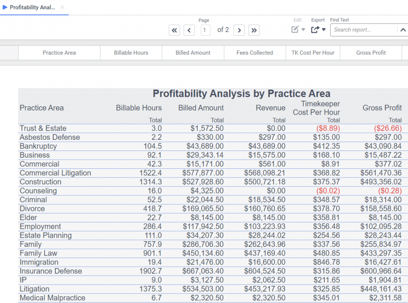Click the Edit pencil icon

point(295,29)
